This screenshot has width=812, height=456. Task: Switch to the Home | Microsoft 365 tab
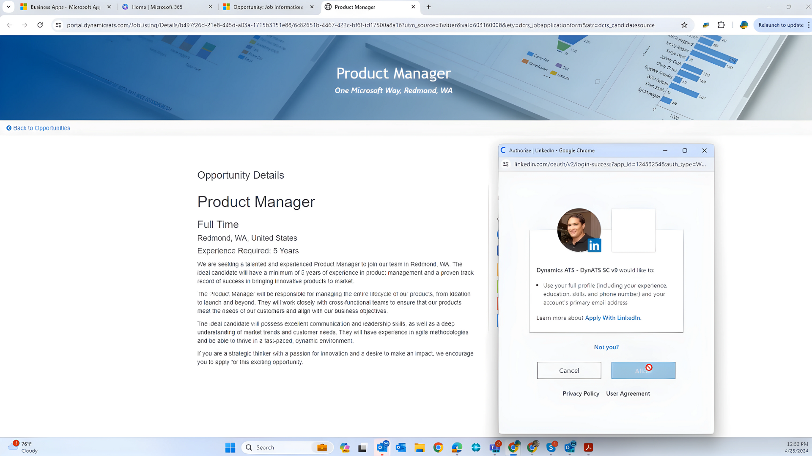(167, 7)
